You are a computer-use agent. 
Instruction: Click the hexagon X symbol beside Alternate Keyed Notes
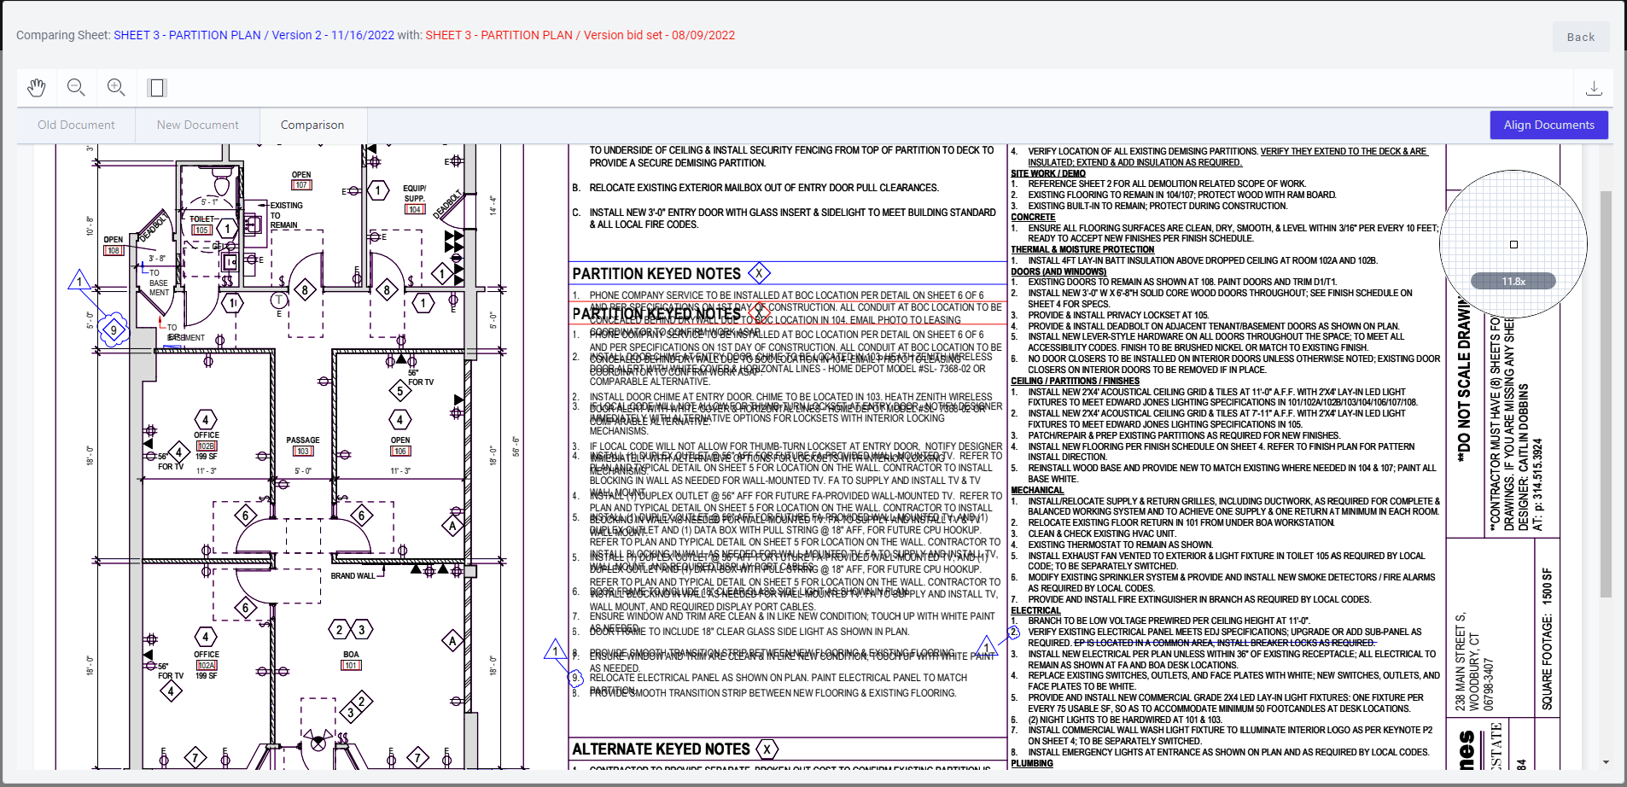[x=767, y=749]
